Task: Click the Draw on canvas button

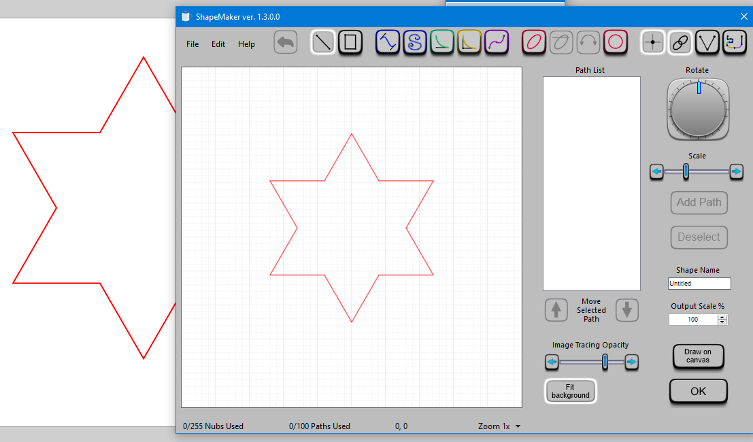Action: pos(698,356)
